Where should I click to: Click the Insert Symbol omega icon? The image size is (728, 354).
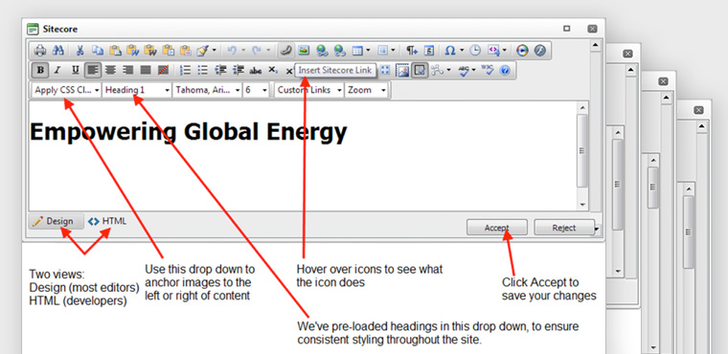point(450,50)
